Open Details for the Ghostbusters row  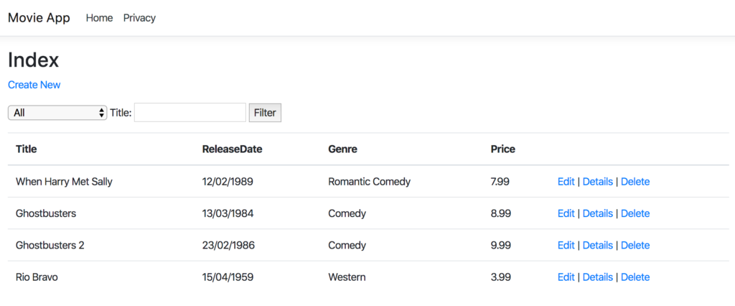(598, 213)
